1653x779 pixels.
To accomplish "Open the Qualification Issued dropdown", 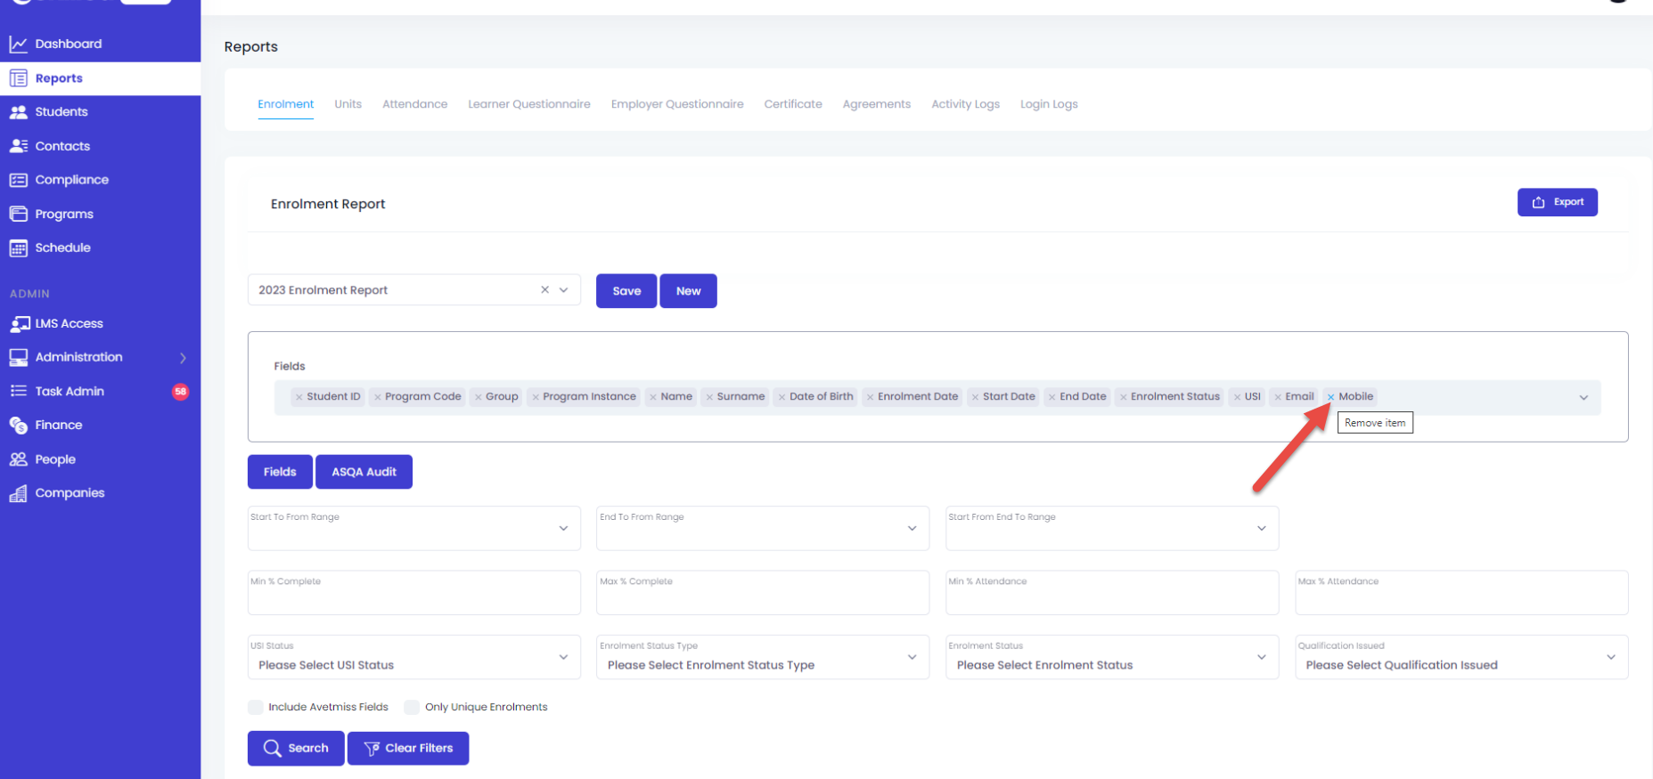I will click(1461, 658).
